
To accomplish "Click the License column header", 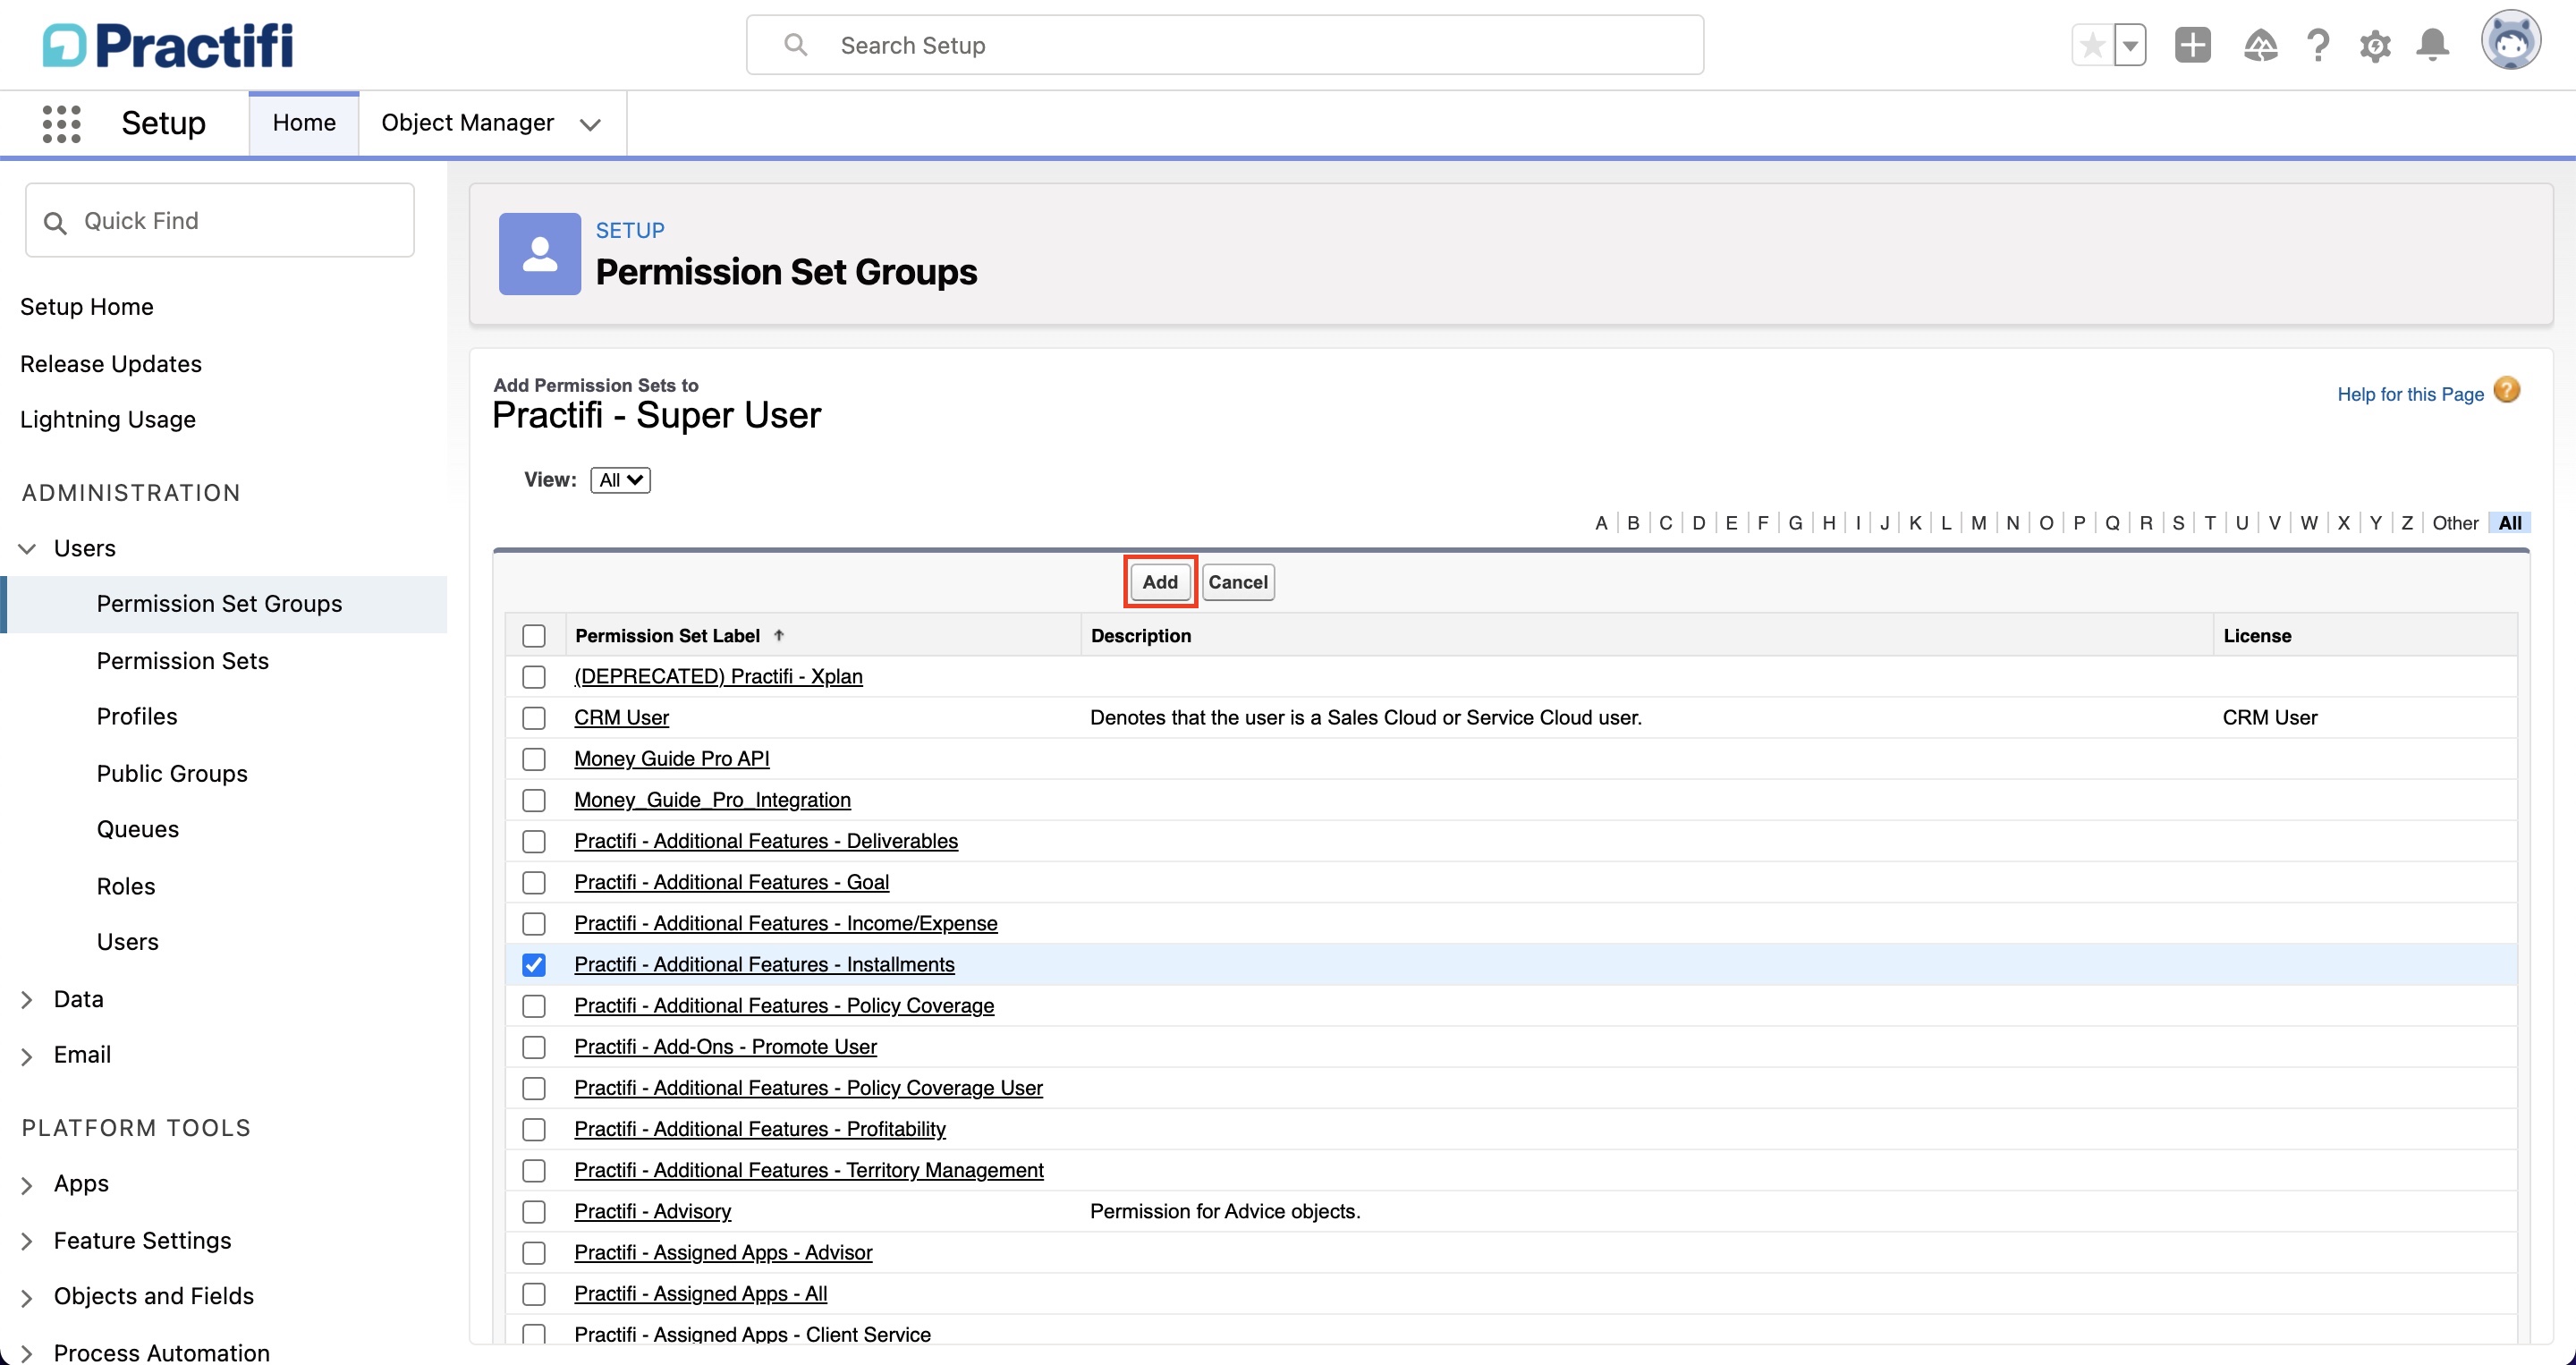I will tap(2257, 636).
